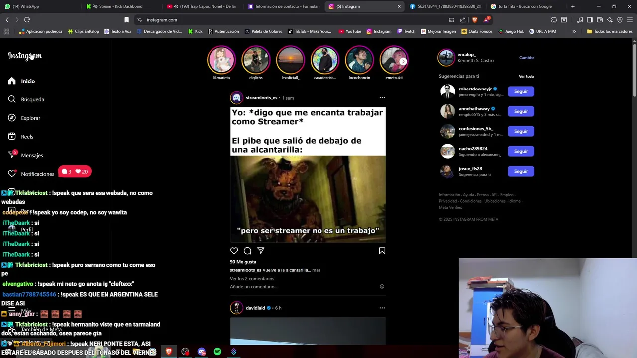637x358 pixels.
Task: Open media control music note icon
Action: [580, 20]
